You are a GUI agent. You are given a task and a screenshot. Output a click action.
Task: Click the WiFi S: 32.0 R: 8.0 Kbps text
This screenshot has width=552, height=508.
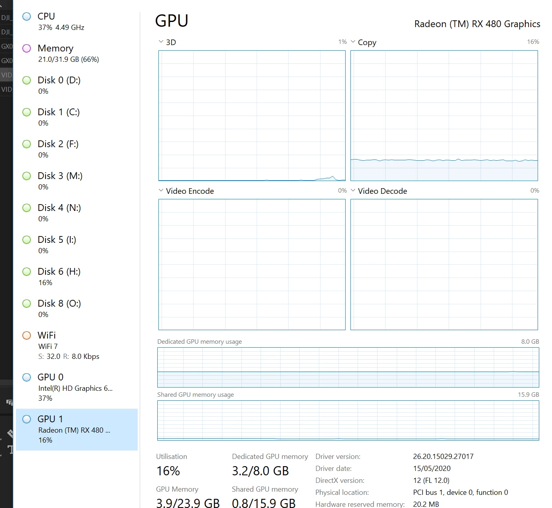69,356
